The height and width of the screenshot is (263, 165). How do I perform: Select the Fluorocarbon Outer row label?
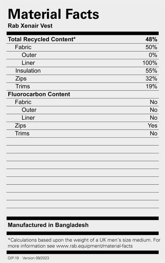tap(29, 110)
